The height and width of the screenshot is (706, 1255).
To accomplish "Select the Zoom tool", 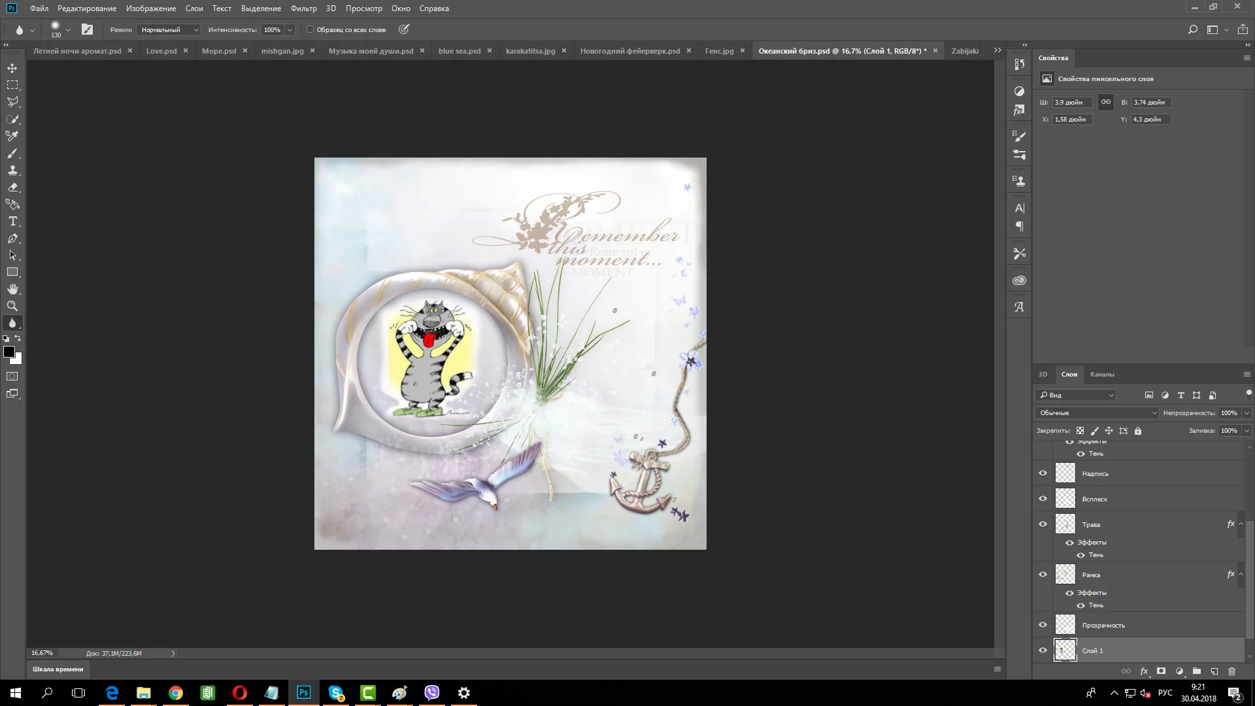I will pos(12,306).
